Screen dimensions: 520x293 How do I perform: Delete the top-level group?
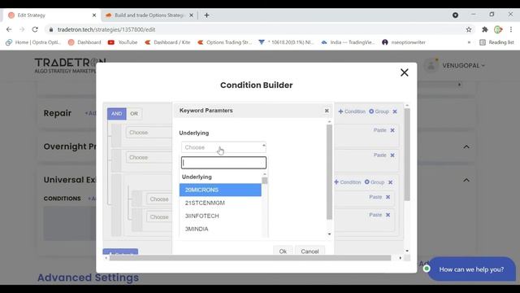[x=395, y=112]
